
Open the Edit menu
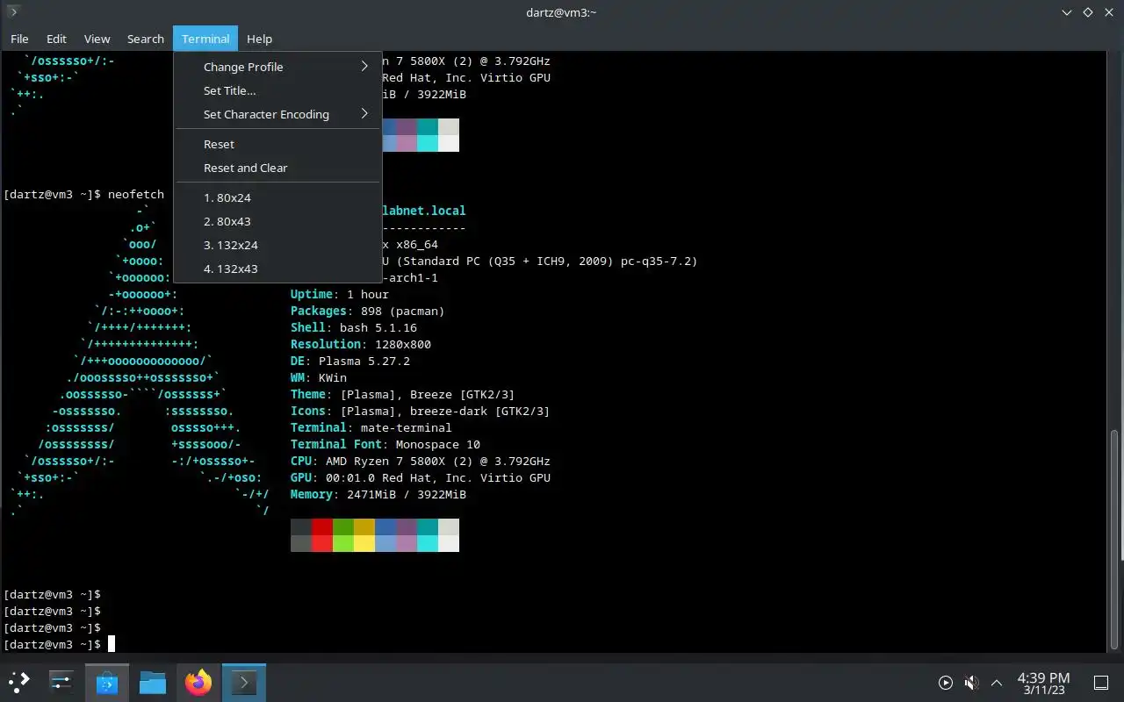(56, 39)
